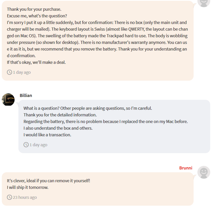Open the red Brunni username link
The width and height of the screenshot is (212, 208).
click(x=186, y=168)
